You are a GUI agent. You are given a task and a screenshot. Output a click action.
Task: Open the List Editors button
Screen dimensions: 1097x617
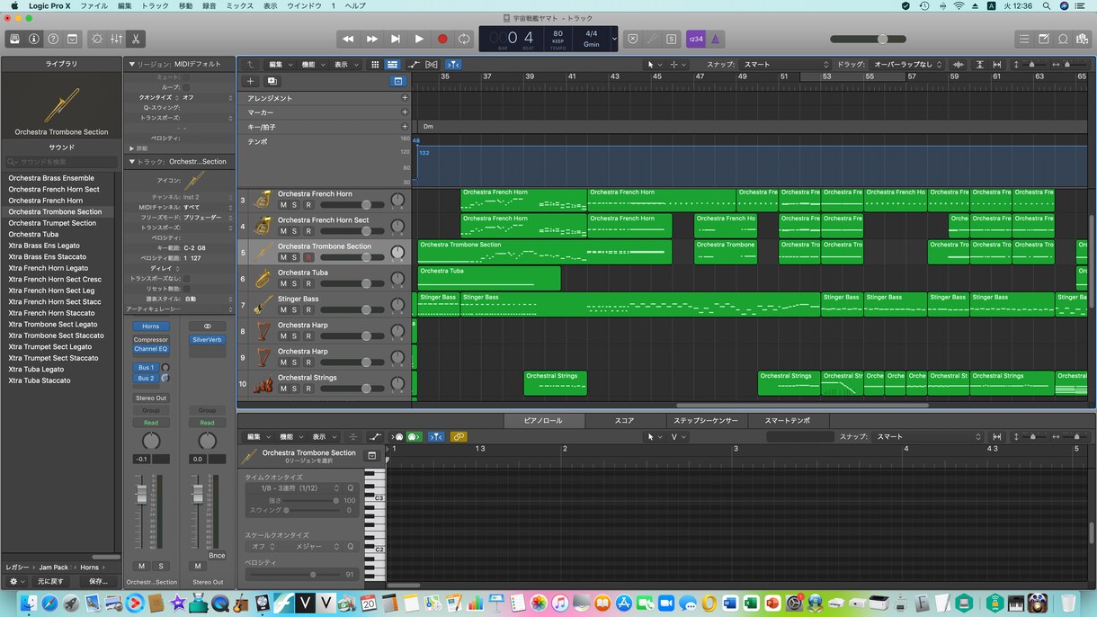(x=1024, y=39)
